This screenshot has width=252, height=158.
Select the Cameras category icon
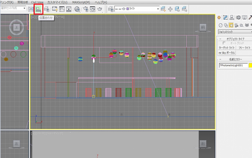tap(236, 25)
